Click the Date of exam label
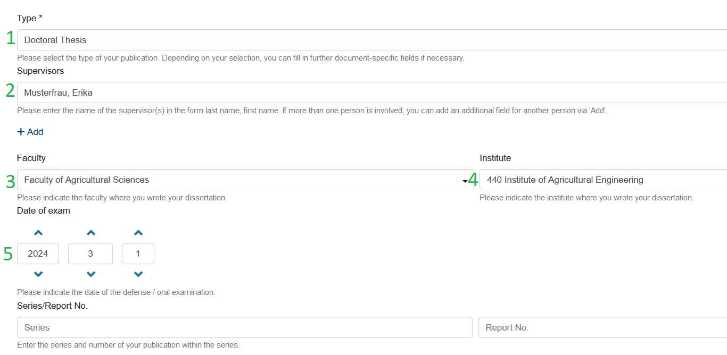Screen dimensions: 727x355 click(44, 210)
